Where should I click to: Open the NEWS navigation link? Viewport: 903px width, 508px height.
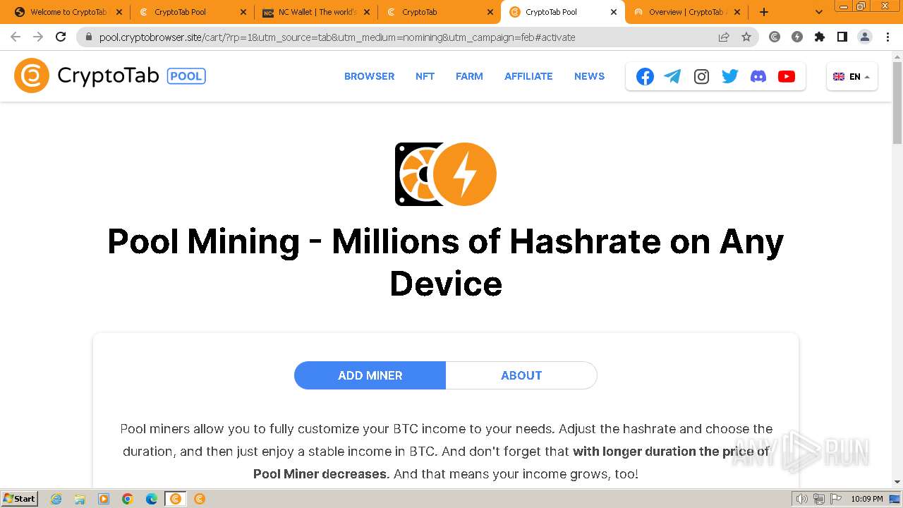589,76
